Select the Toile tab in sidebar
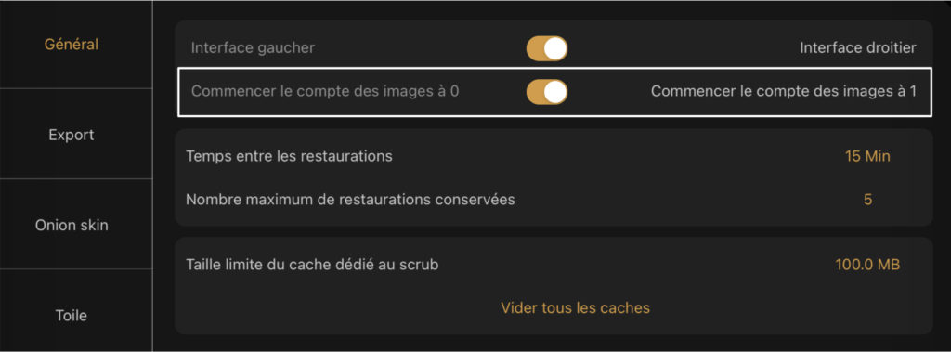This screenshot has width=951, height=352. pos(72,316)
